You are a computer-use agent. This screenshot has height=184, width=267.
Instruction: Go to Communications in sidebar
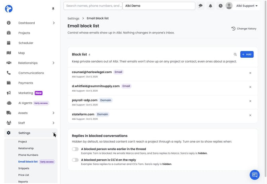(31, 73)
